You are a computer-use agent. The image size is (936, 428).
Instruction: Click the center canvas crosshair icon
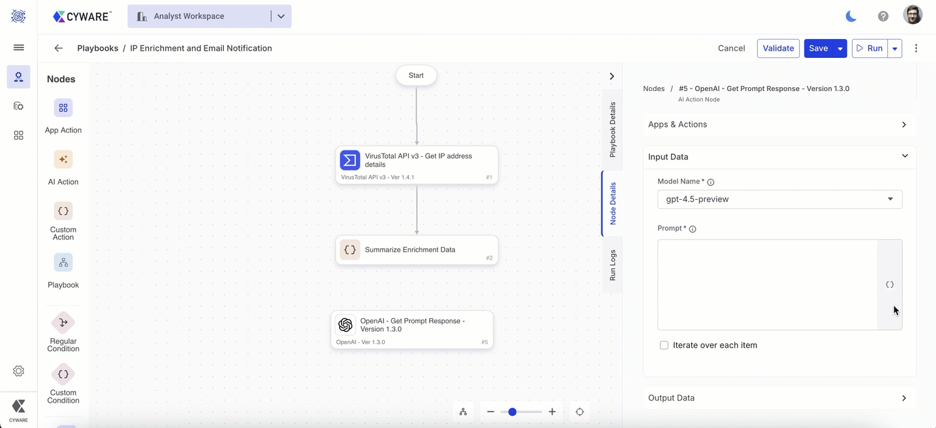[579, 412]
